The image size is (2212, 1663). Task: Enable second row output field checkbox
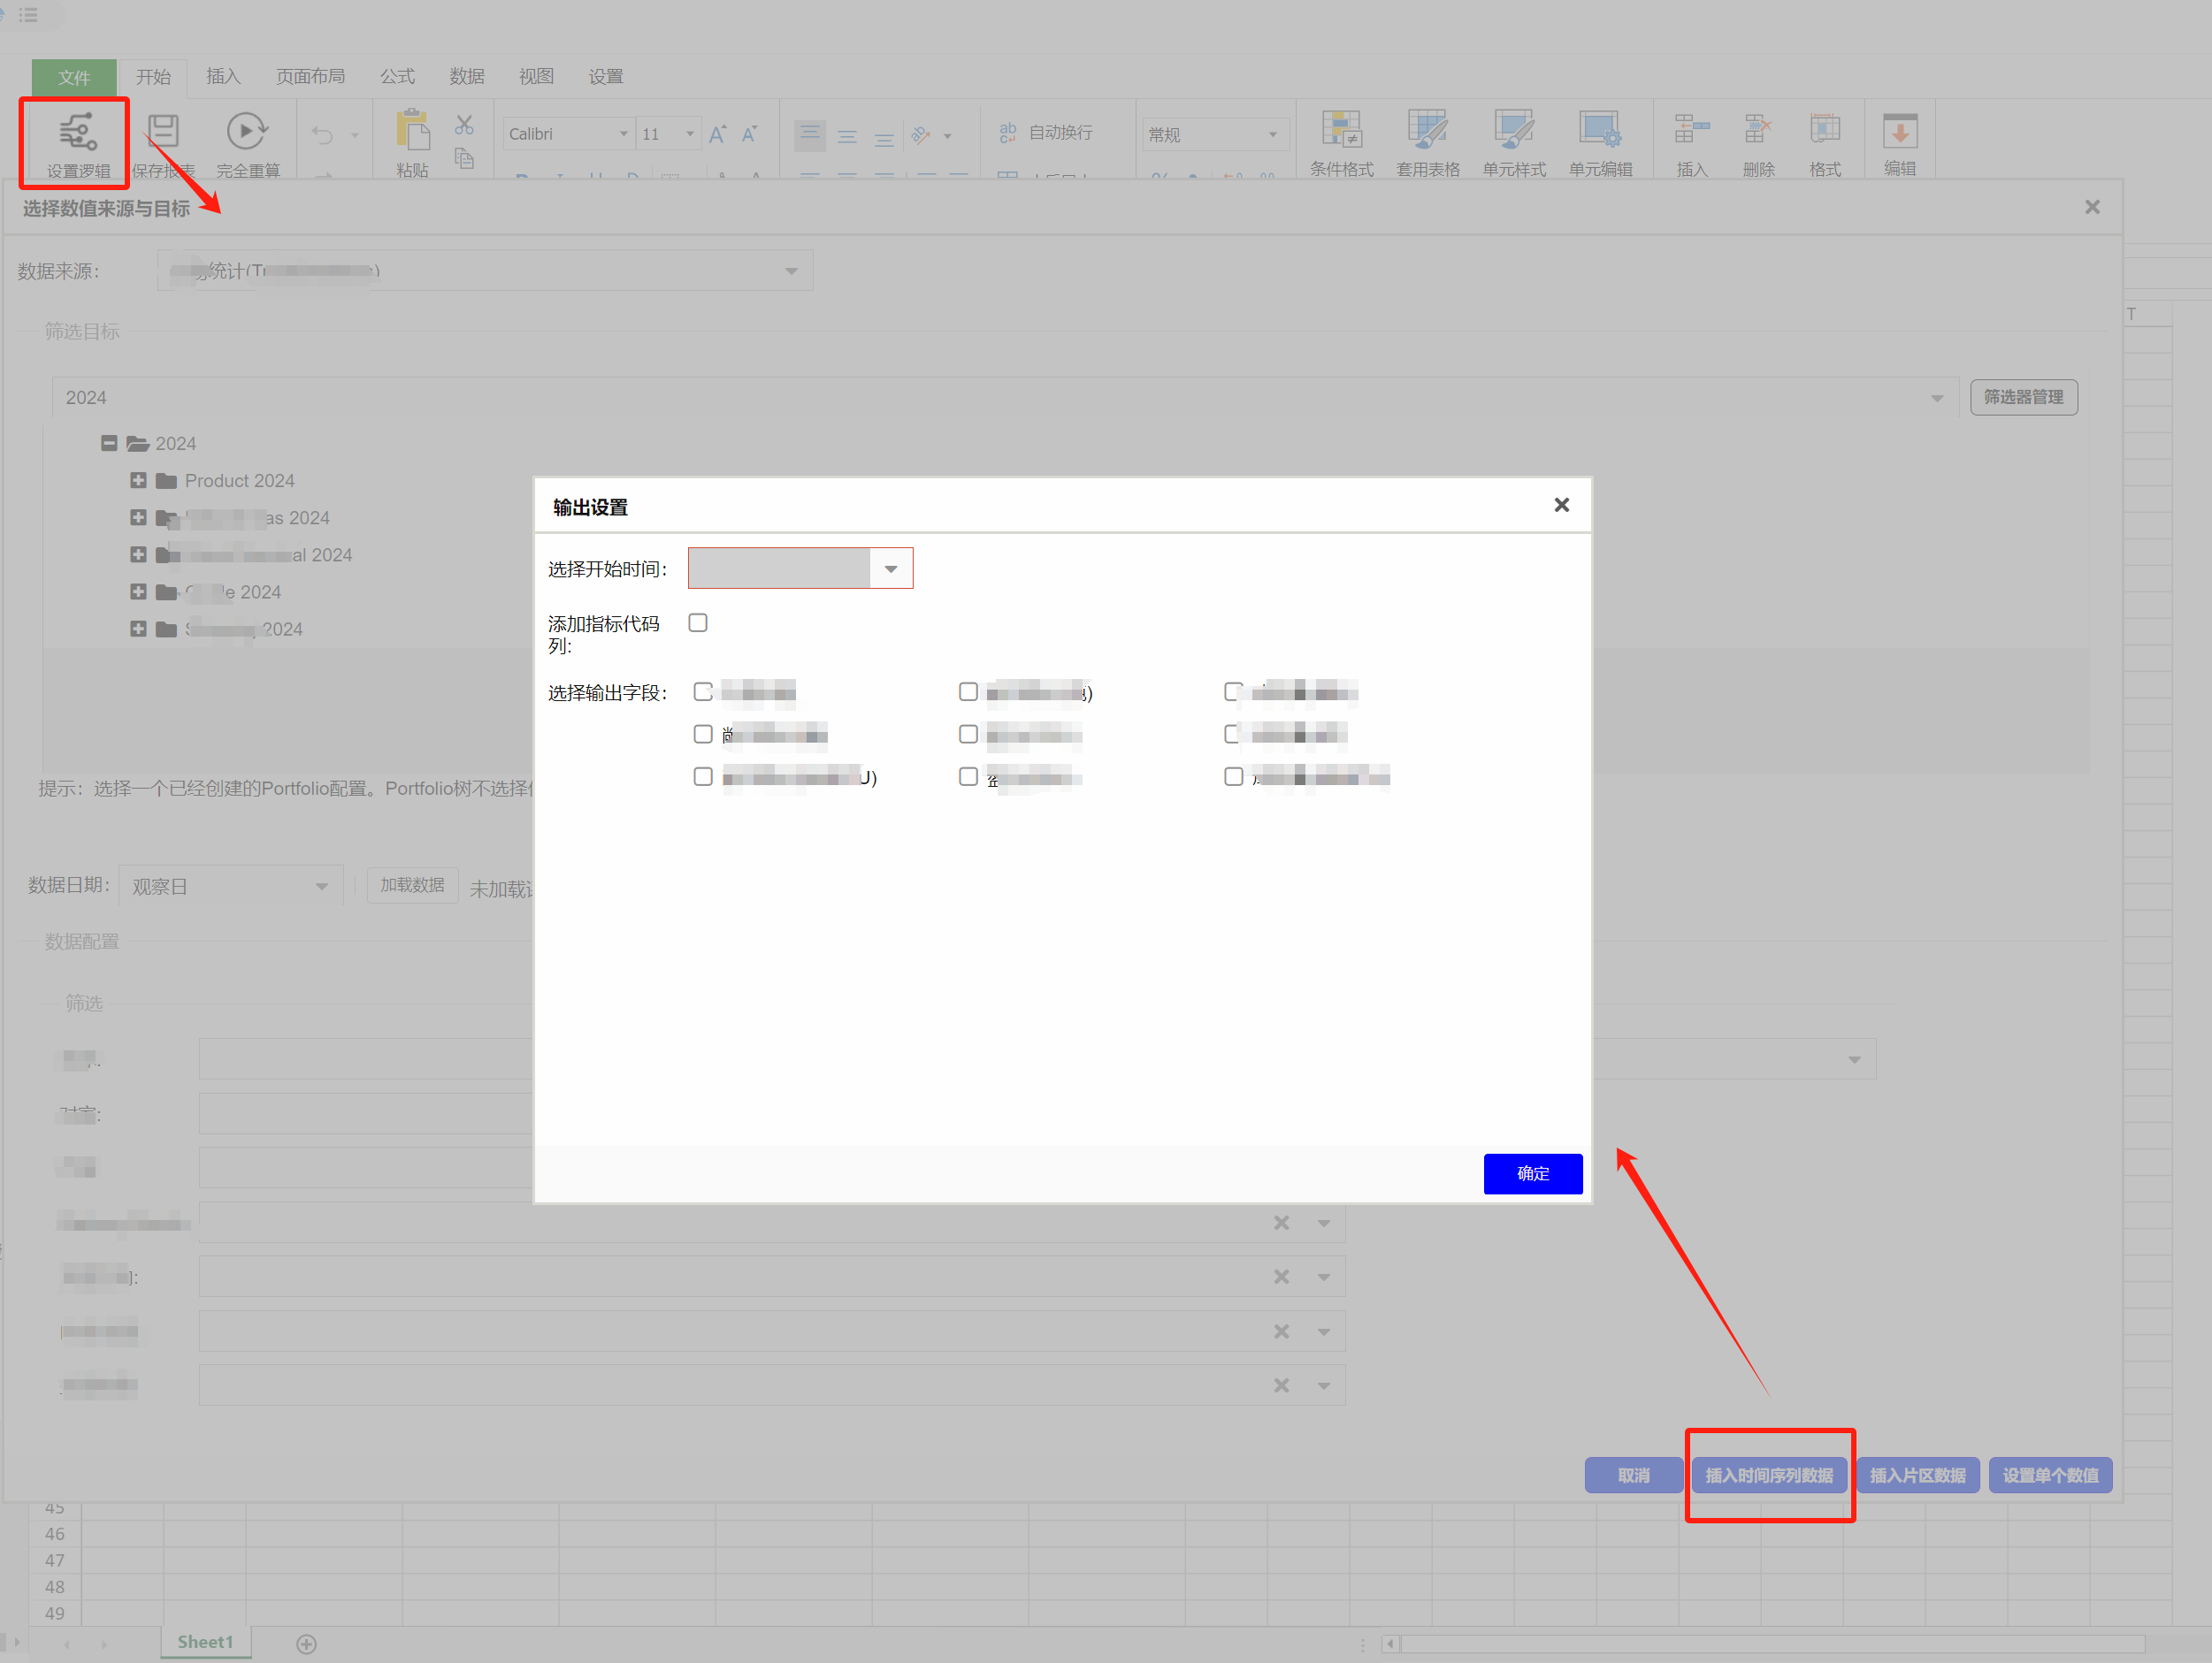point(704,734)
